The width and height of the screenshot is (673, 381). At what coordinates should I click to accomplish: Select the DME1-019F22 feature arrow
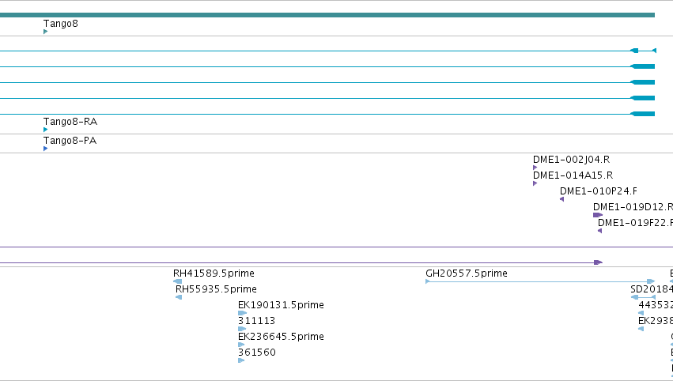click(x=599, y=231)
